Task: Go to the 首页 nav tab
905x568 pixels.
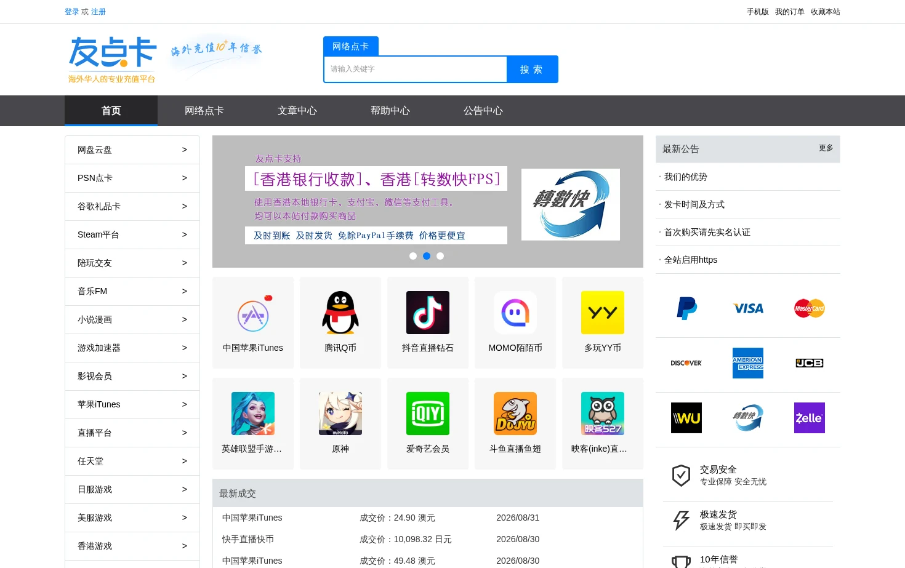Action: (111, 111)
